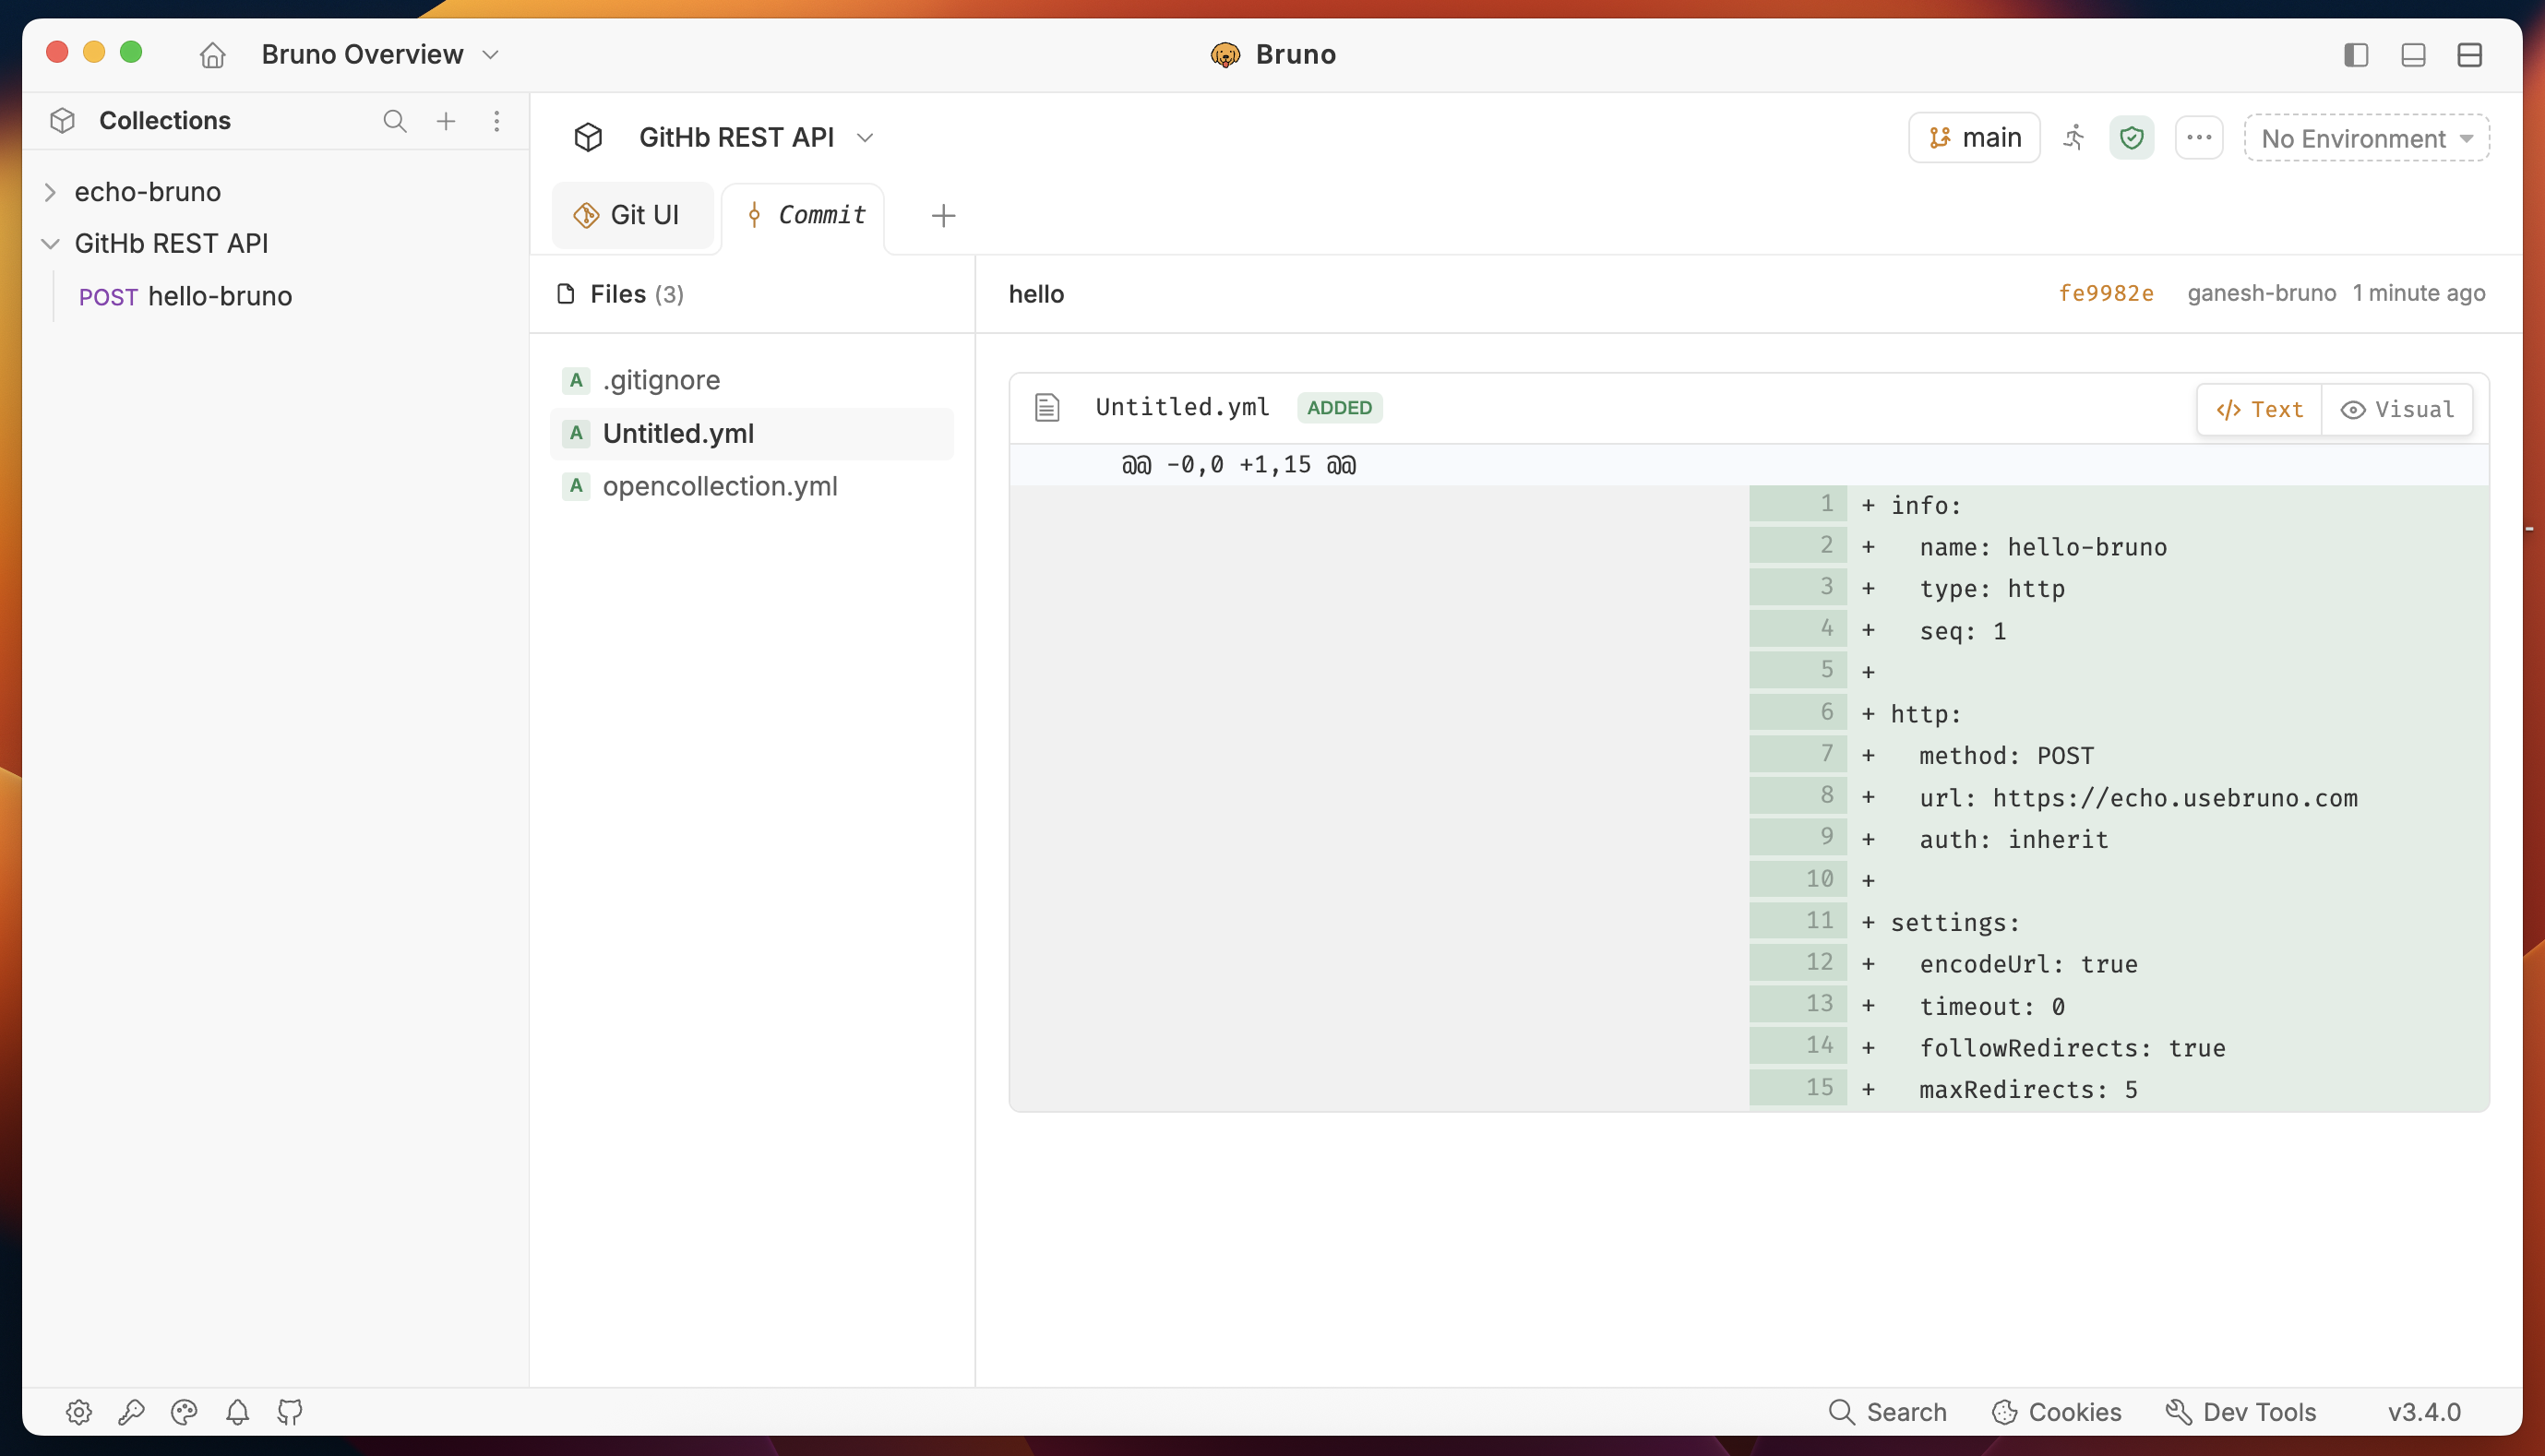The width and height of the screenshot is (2545, 1456).
Task: Open the key secrets icon
Action: pos(131,1411)
